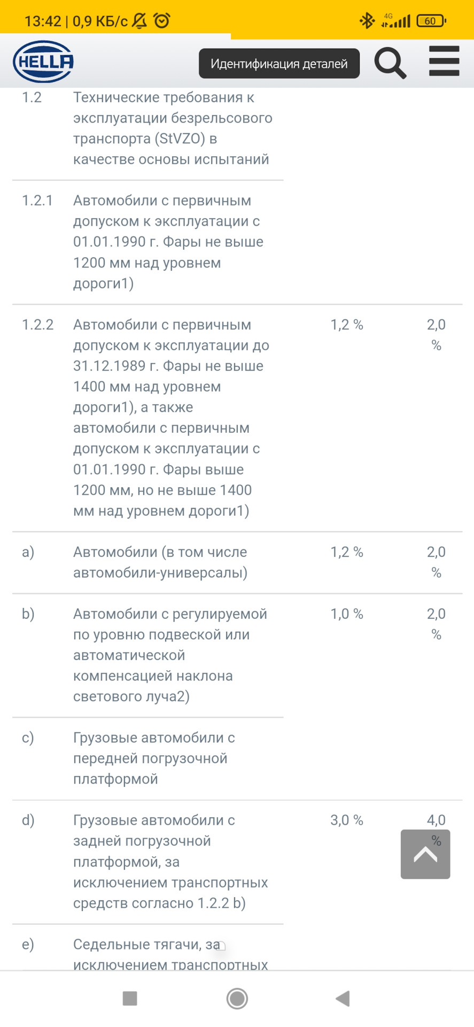This screenshot has height=1027, width=474.
Task: Open recent apps with the square button
Action: coord(128,998)
